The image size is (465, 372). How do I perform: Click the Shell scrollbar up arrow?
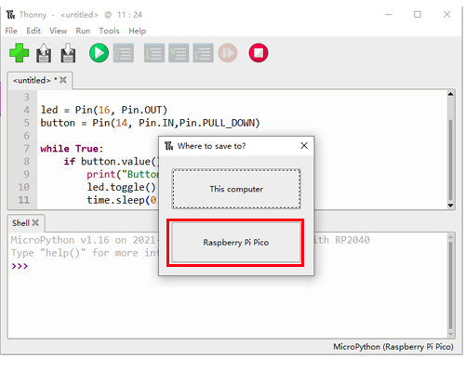[451, 237]
